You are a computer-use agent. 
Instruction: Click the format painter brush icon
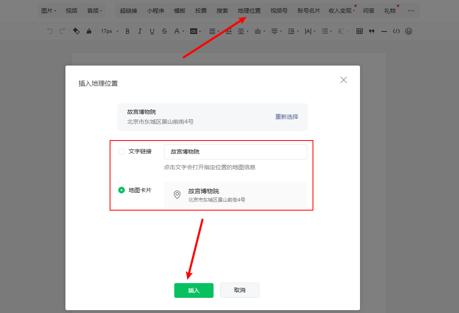(89, 31)
